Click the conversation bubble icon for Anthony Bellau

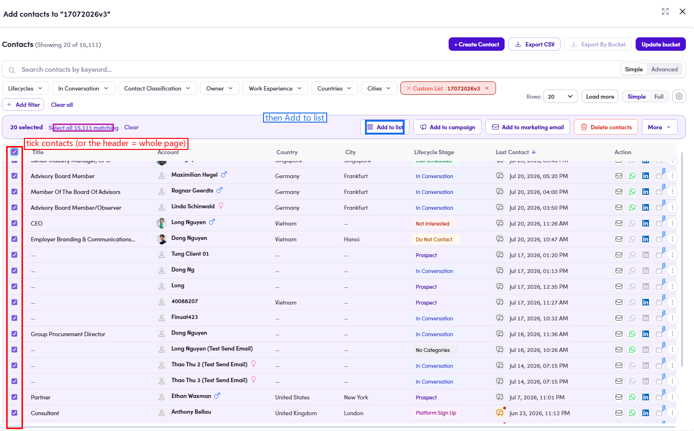coord(500,412)
